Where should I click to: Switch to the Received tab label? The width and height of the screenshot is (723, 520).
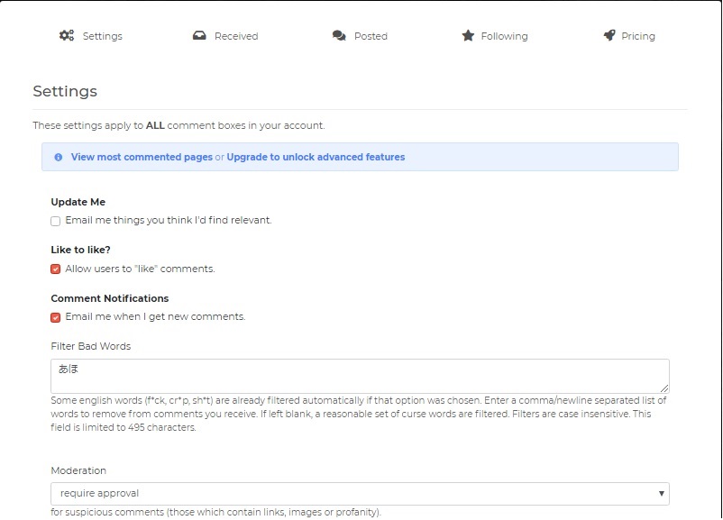click(x=236, y=37)
